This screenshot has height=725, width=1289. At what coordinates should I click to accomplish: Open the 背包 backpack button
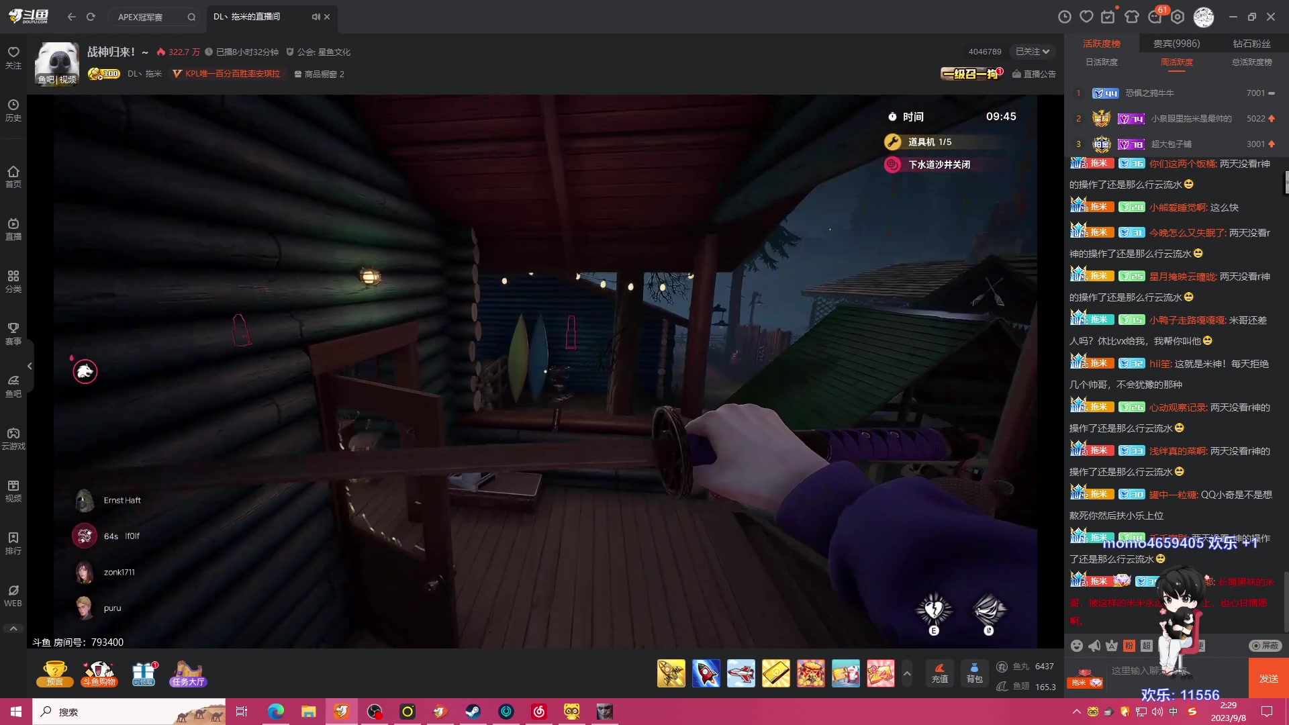[x=974, y=673]
